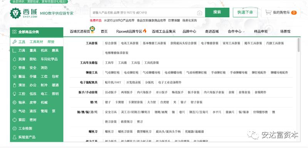
Task: Click the shopping cart icon
Action: (268, 12)
